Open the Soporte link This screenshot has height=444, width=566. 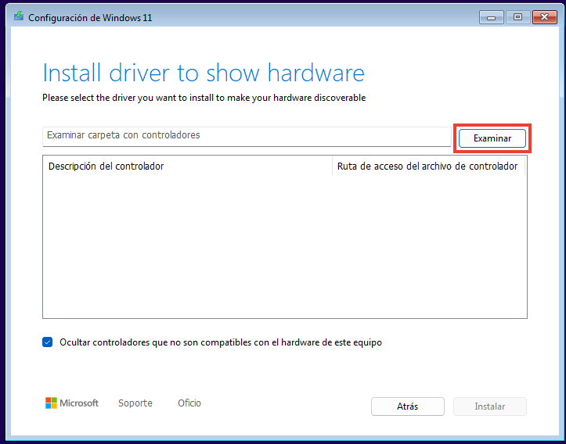click(x=135, y=403)
